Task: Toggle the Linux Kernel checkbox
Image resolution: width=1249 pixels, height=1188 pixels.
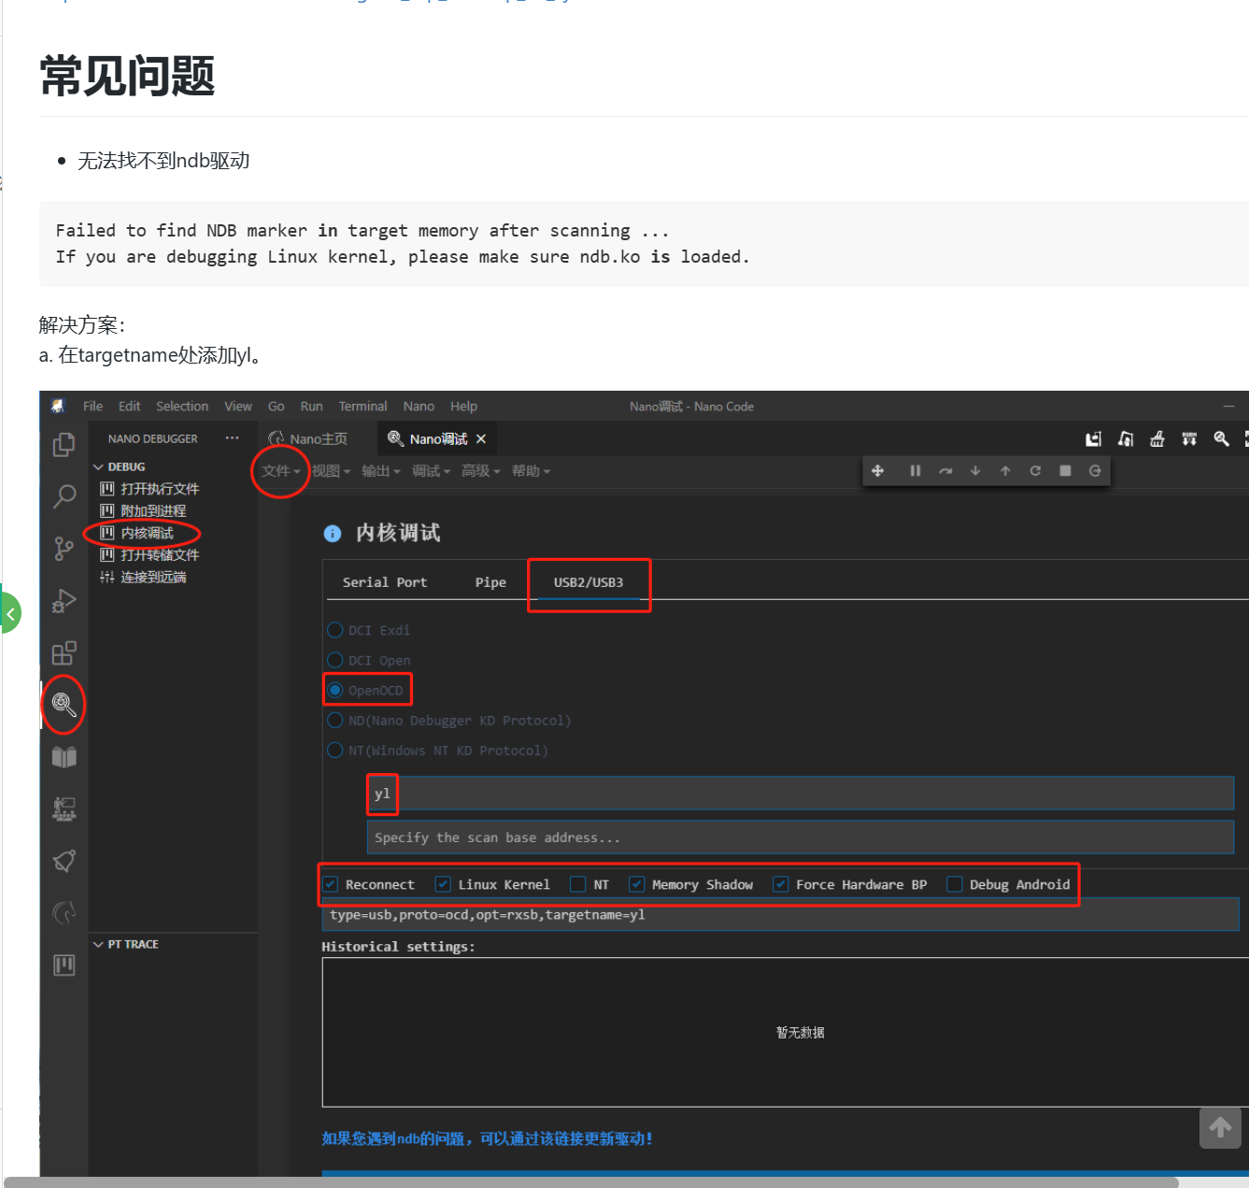Action: click(444, 884)
